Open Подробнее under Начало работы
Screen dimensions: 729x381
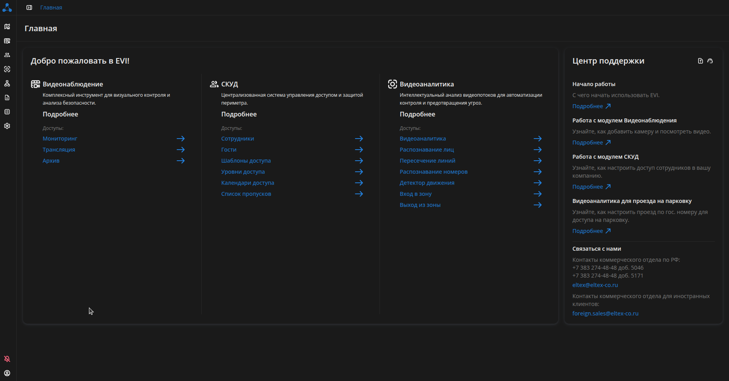tap(591, 106)
